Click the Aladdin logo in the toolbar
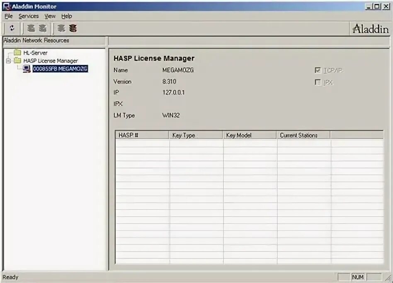Screen dimensions: 393x283 pyautogui.click(x=371, y=29)
